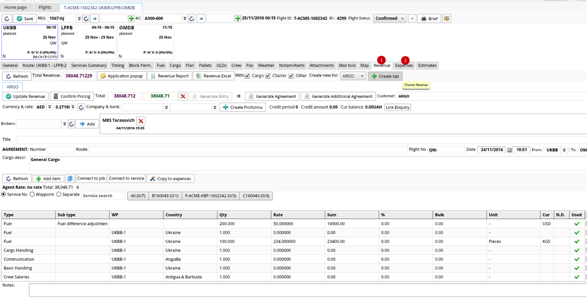Click the reload icon left of Save
This screenshot has height=303, width=587.
[x=7, y=19]
